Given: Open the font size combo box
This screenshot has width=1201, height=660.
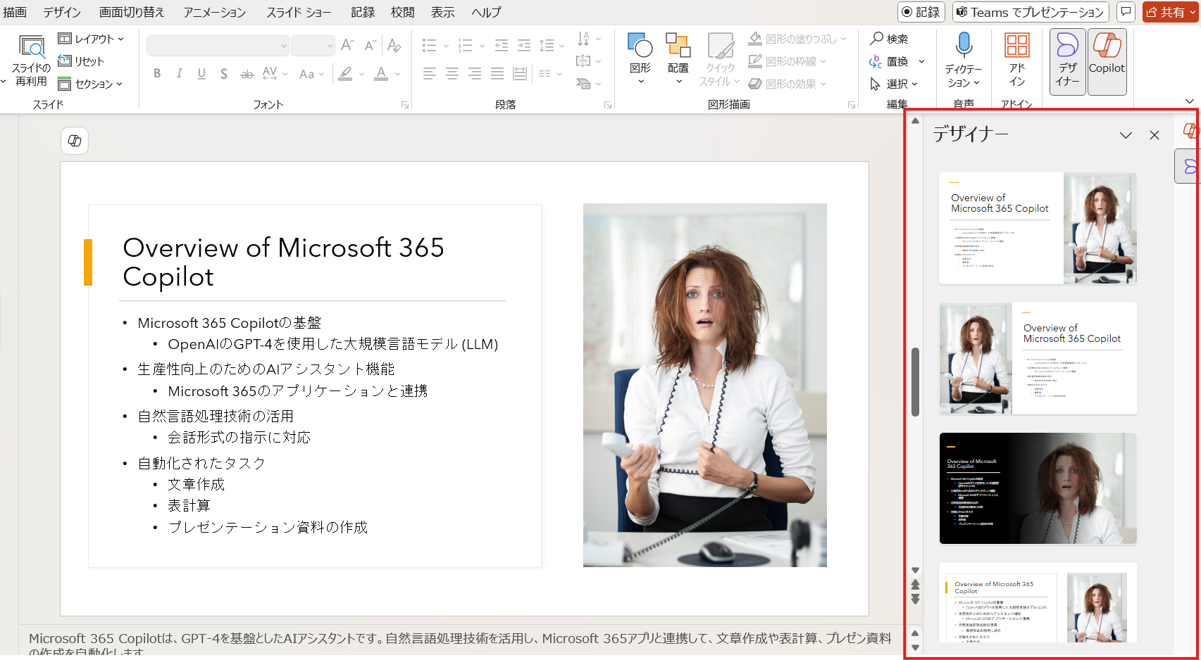Looking at the screenshot, I should coord(313,46).
